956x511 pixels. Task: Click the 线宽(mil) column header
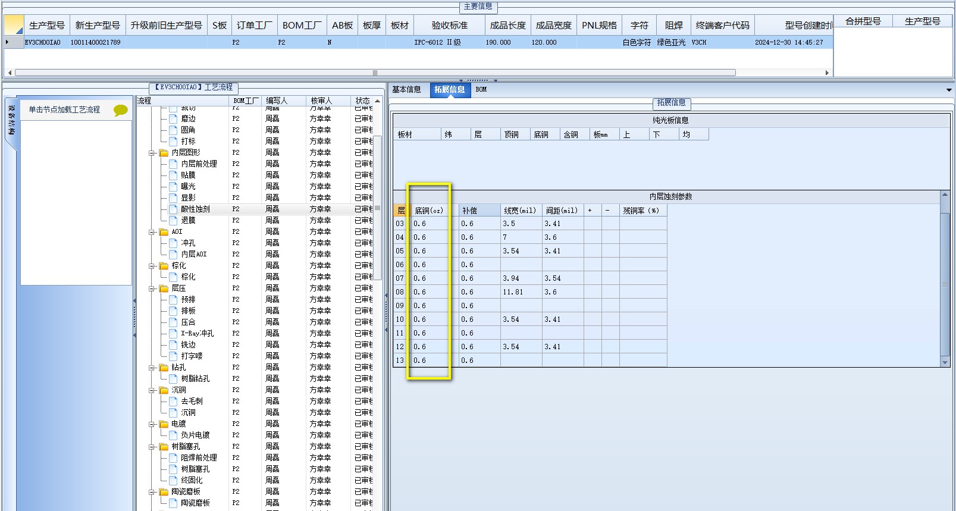pyautogui.click(x=520, y=211)
